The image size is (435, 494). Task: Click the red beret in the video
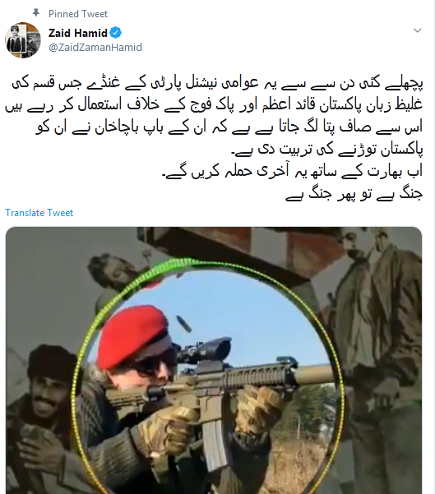(x=132, y=335)
